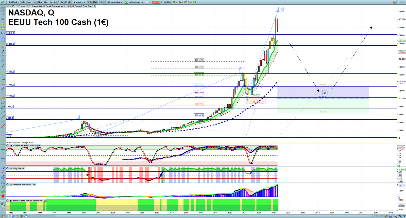Click the '[2]' wave label on chart
406x218 pixels.
tap(325, 93)
